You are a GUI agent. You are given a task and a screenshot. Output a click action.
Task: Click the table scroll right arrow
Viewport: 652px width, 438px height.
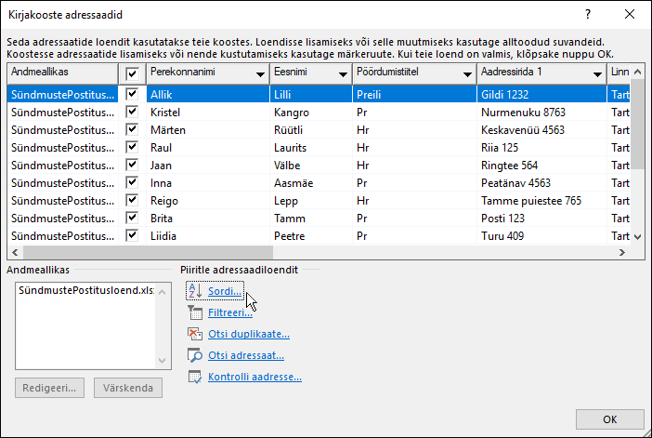pyautogui.click(x=622, y=252)
